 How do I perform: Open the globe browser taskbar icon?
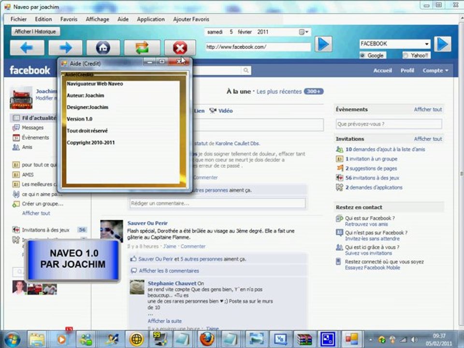click(x=136, y=339)
